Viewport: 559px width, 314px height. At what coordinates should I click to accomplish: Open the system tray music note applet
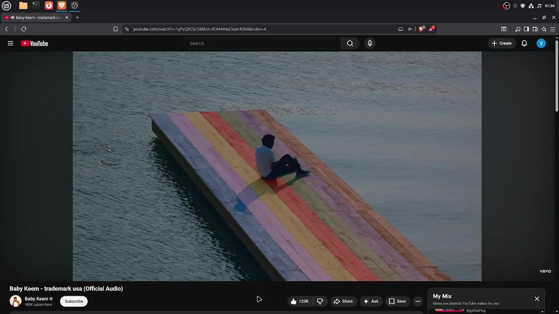(539, 6)
